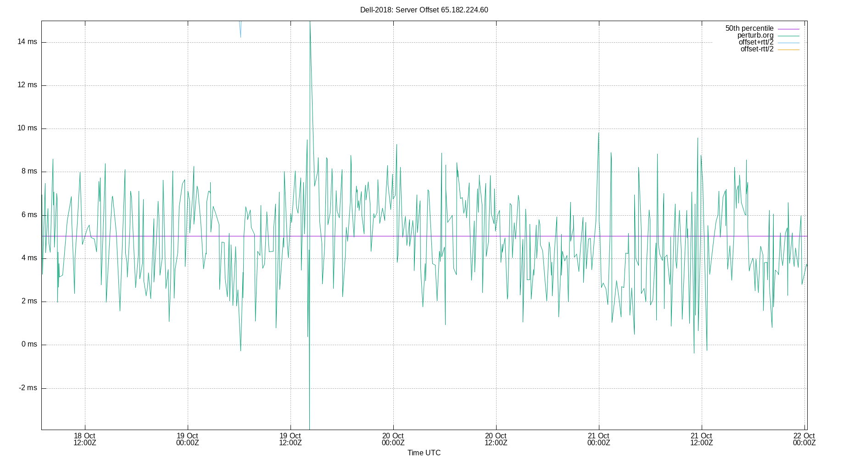Viewport: 849px width, 459px height.
Task: Click the '4 ms' y-axis label
Action: (29, 258)
